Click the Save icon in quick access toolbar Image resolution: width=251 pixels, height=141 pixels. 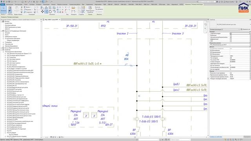coord(9,2)
